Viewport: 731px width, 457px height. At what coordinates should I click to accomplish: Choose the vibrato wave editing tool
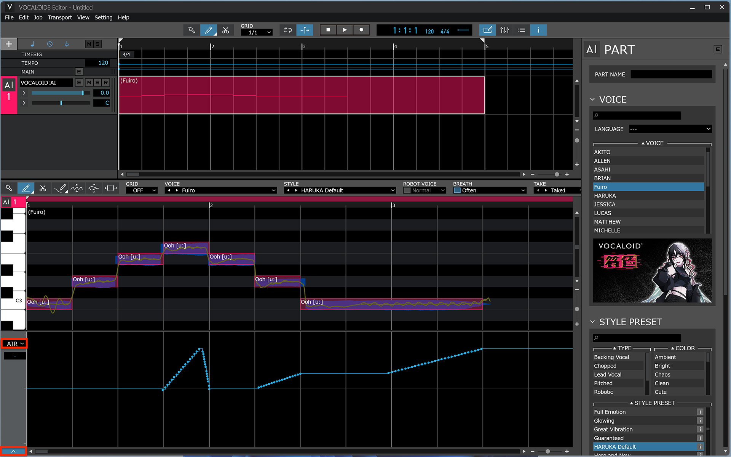[x=77, y=188]
